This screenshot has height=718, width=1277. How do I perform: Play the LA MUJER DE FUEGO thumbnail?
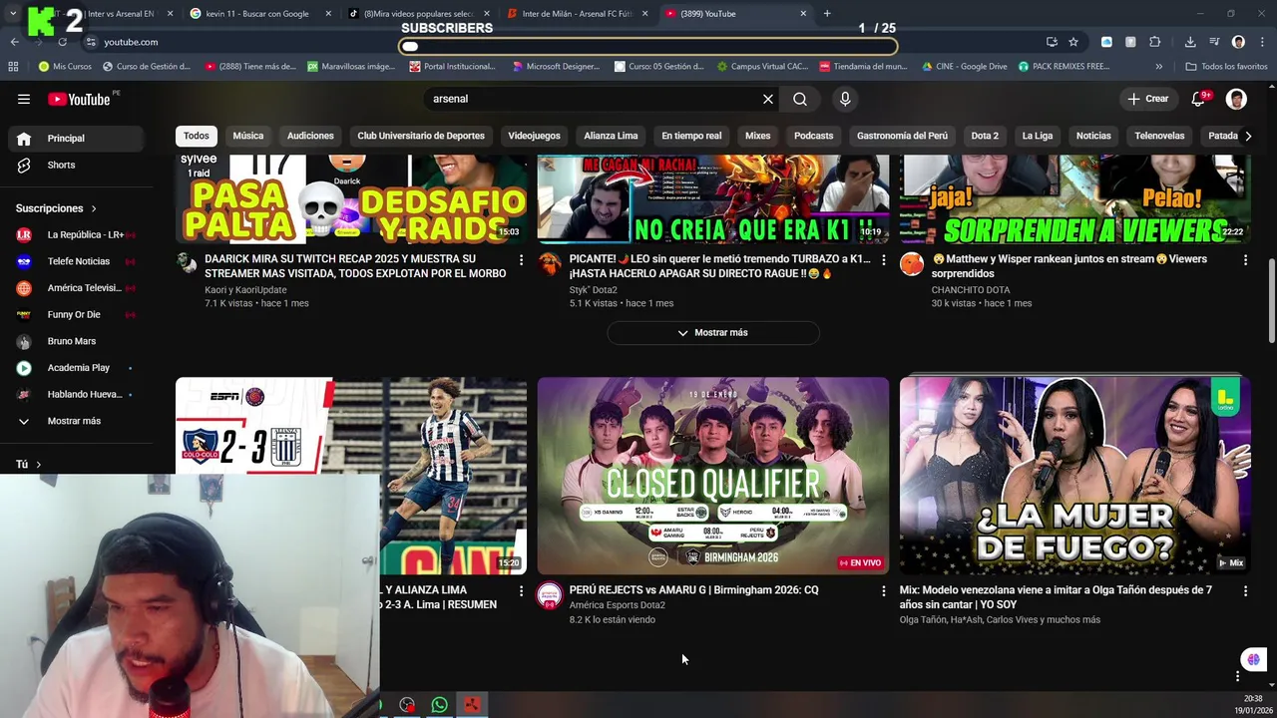point(1075,476)
